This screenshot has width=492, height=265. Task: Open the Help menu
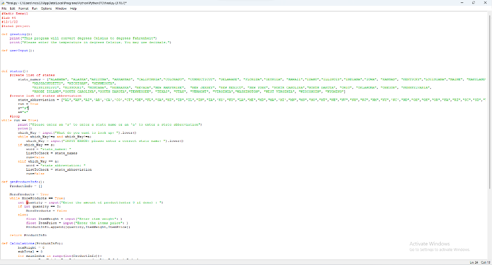(73, 9)
